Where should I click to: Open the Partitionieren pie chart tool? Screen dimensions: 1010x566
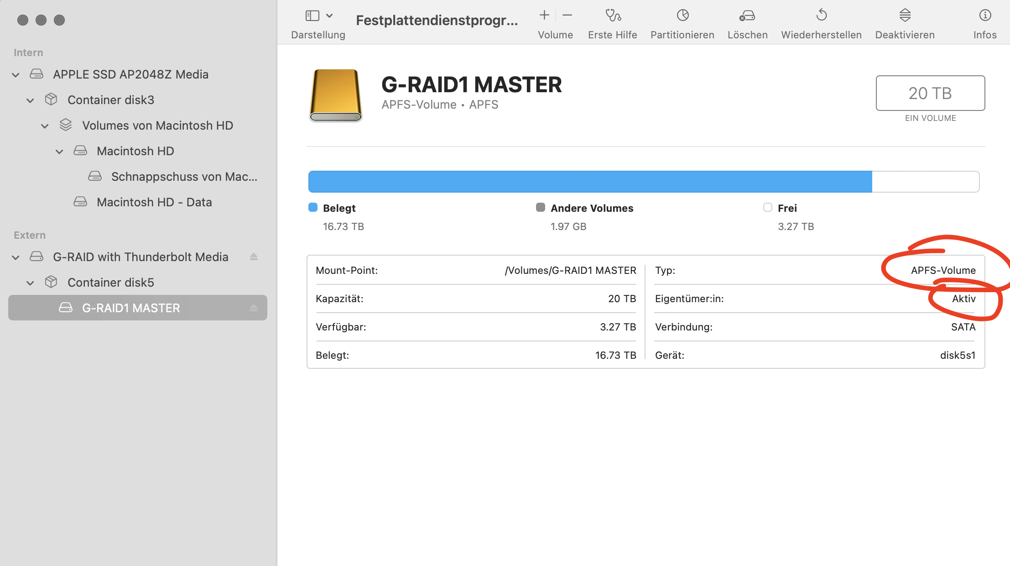(x=682, y=16)
